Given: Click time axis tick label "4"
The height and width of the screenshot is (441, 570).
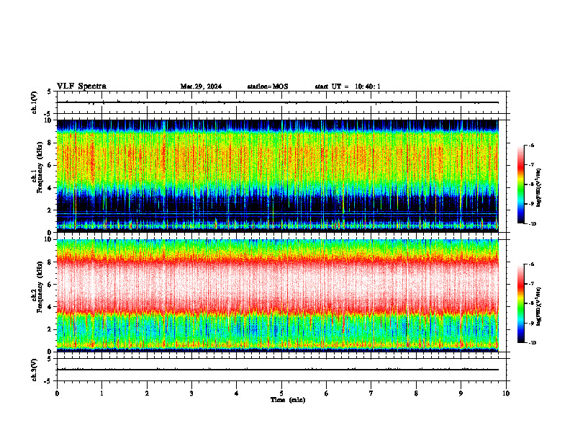Looking at the screenshot, I should point(237,393).
